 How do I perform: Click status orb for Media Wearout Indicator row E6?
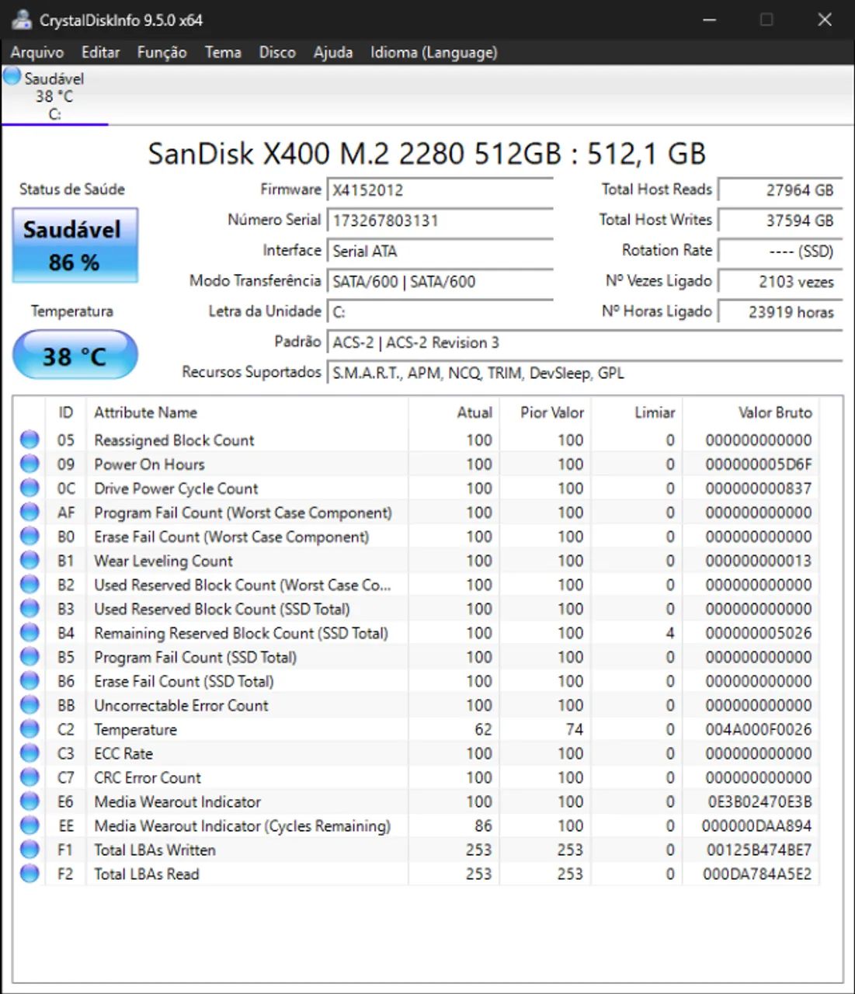(x=30, y=801)
